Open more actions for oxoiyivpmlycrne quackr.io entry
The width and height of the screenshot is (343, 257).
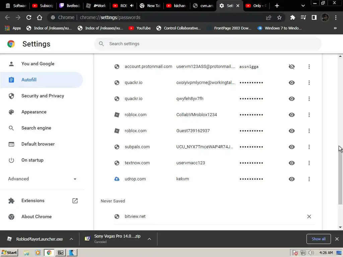309,83
